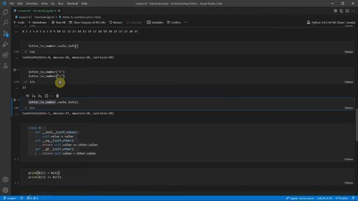The height and width of the screenshot is (201, 358).
Task: Click Prettier in status bar
Action: [x=342, y=198]
